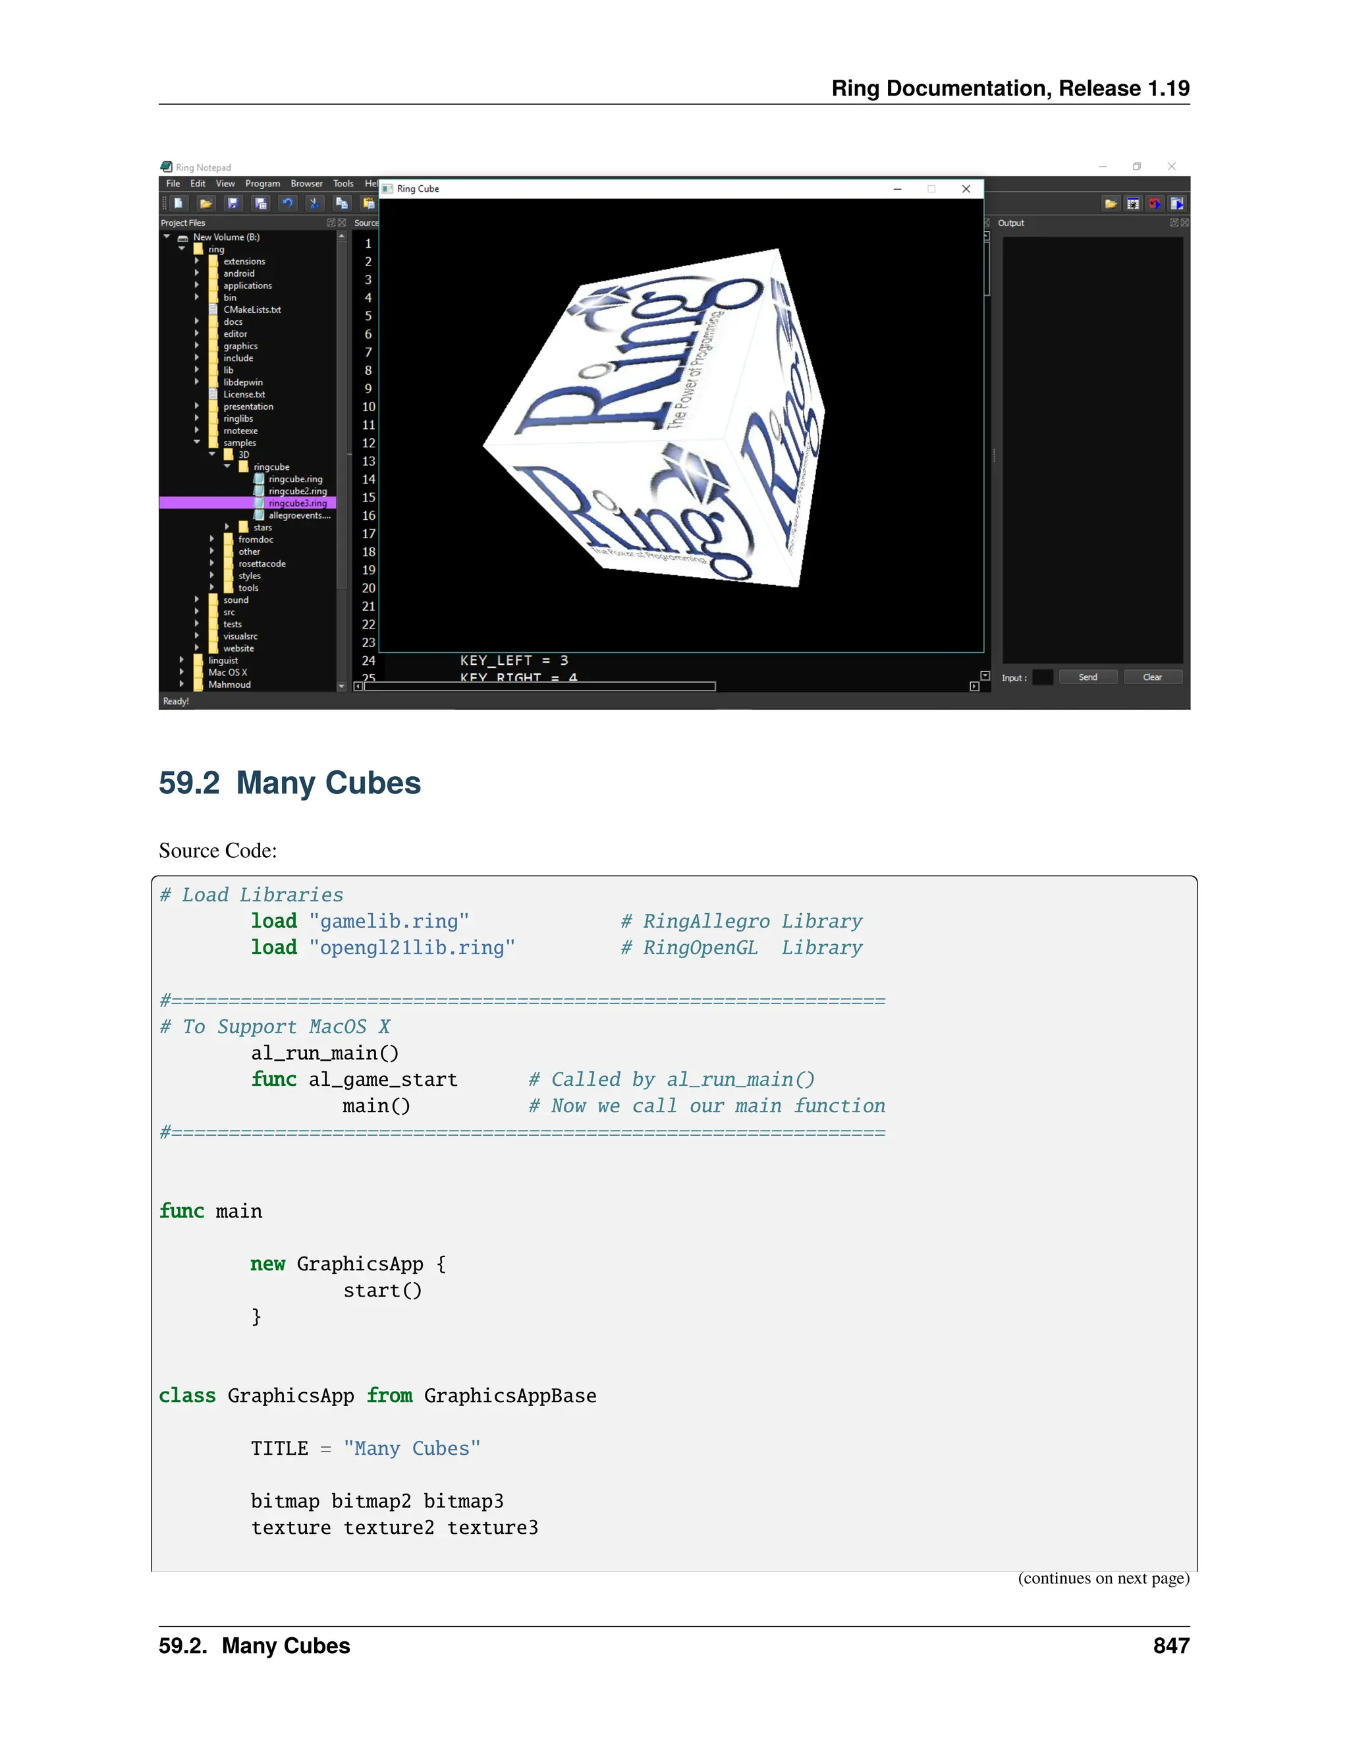Click the Cut scissors toolbar icon
1349x1746 pixels.
pos(315,203)
